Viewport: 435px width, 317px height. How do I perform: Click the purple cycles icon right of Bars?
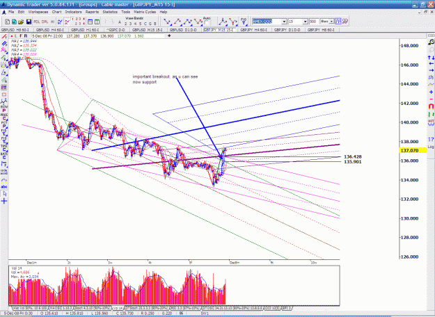[x=345, y=22]
